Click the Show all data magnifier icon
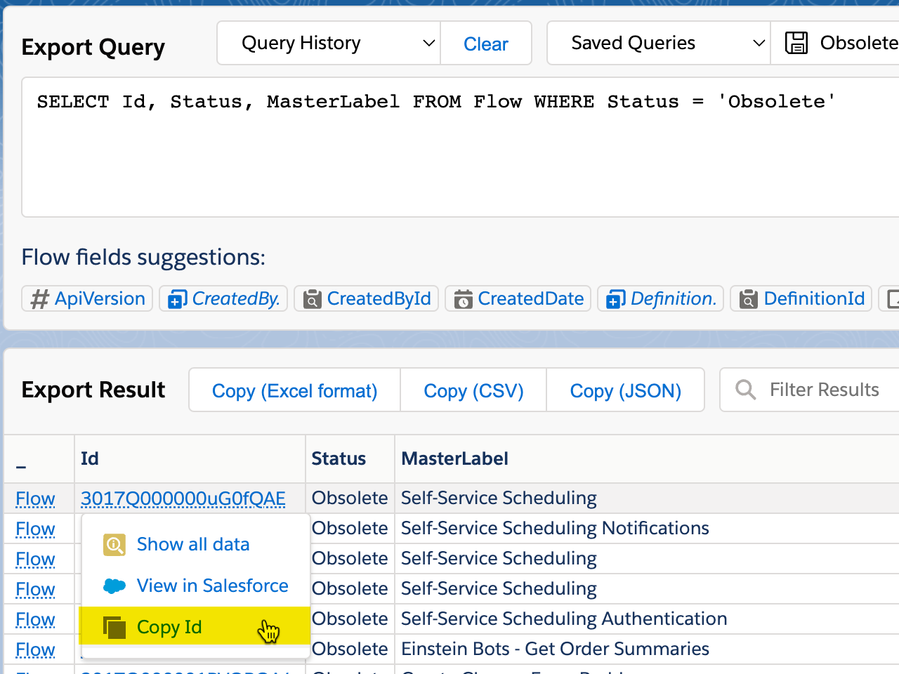The height and width of the screenshot is (674, 899). (x=114, y=545)
